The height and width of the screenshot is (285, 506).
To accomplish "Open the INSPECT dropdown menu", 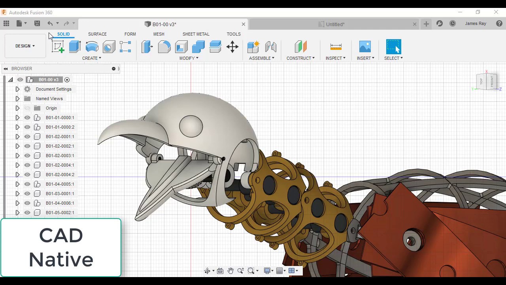I will point(336,58).
